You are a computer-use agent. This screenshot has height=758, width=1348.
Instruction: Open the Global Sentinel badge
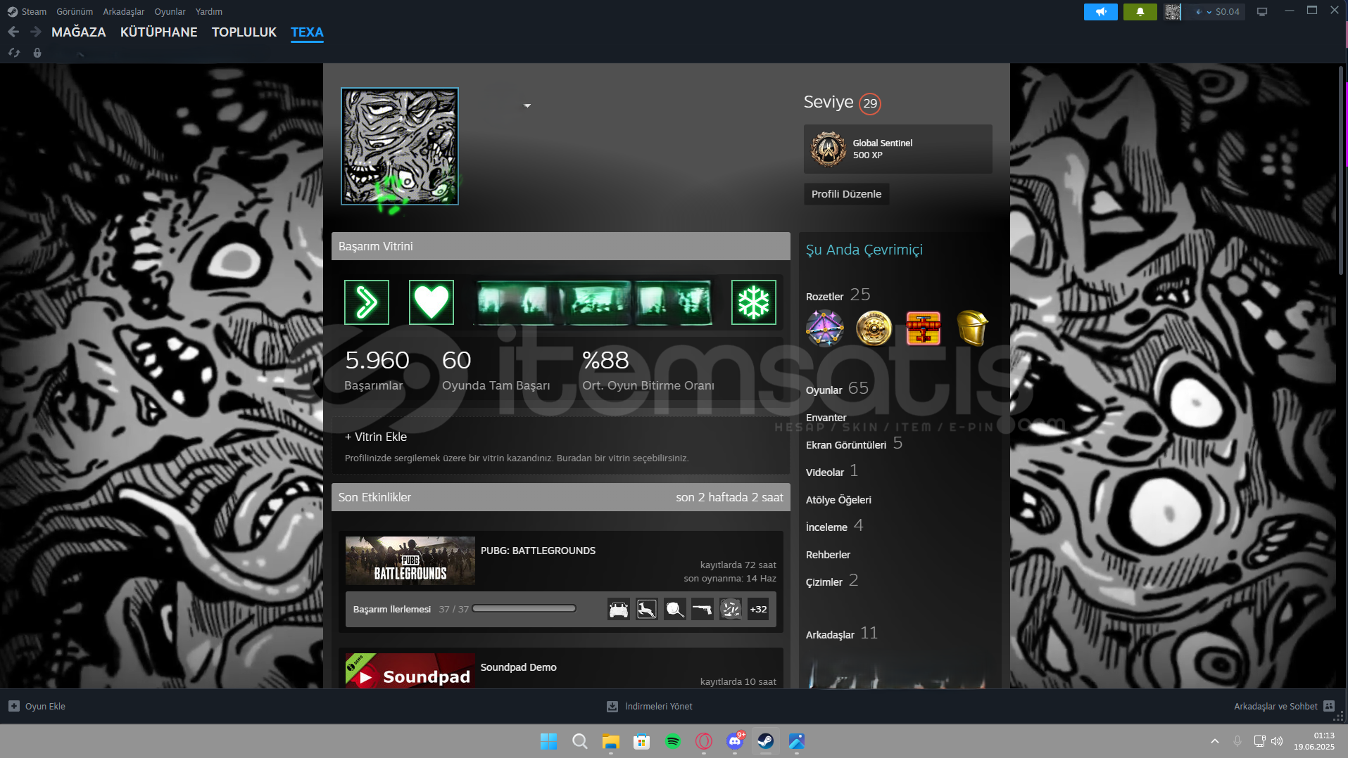[897, 148]
